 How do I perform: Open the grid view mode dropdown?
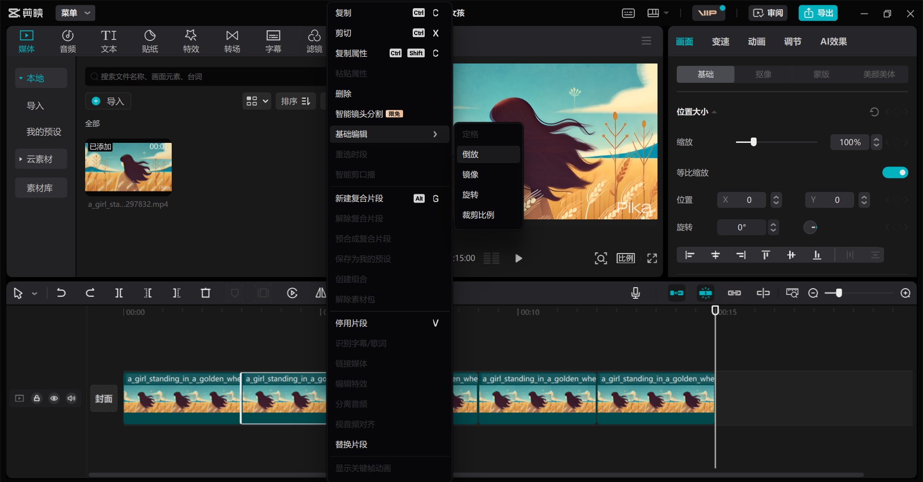click(x=257, y=101)
